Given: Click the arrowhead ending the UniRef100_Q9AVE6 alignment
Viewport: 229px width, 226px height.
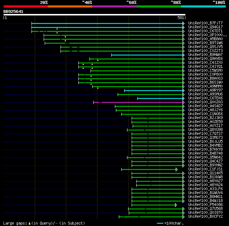Looking at the screenshot, I should [x=184, y=59].
